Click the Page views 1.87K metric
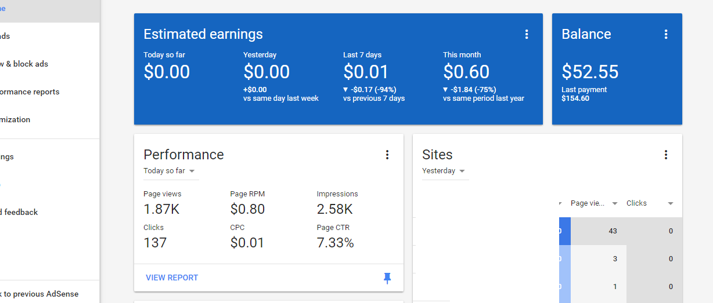Viewport: 713px width, 303px height. (x=161, y=209)
